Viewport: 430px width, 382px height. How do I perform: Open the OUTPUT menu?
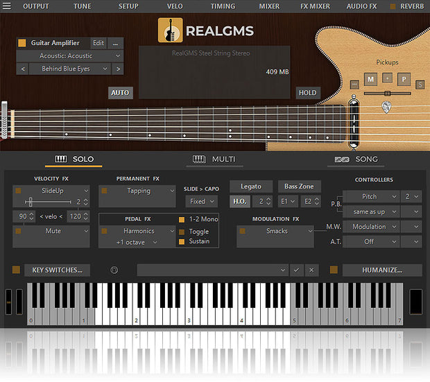coord(36,6)
